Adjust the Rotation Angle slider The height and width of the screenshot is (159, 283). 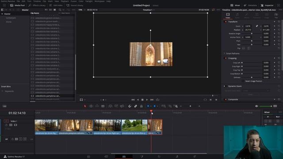tap(252, 34)
